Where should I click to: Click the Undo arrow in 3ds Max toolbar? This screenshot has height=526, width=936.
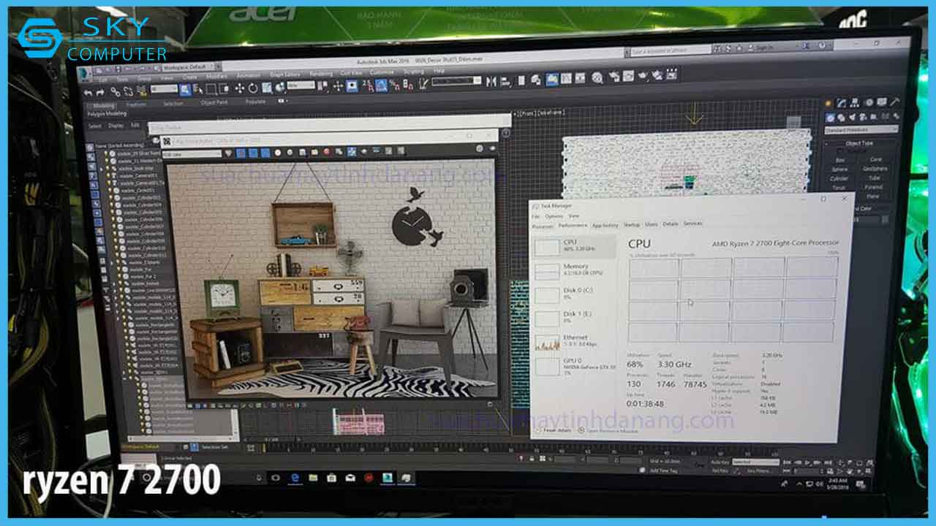(x=88, y=93)
